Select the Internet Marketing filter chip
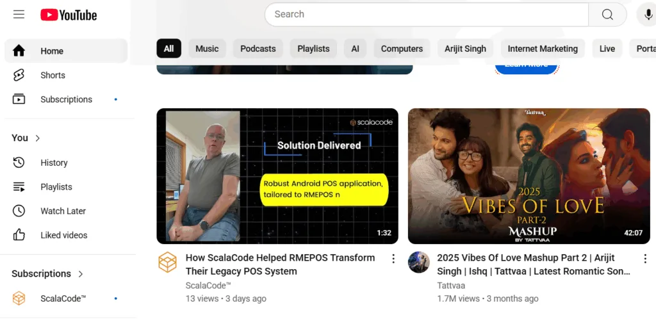Image resolution: width=656 pixels, height=319 pixels. 543,49
